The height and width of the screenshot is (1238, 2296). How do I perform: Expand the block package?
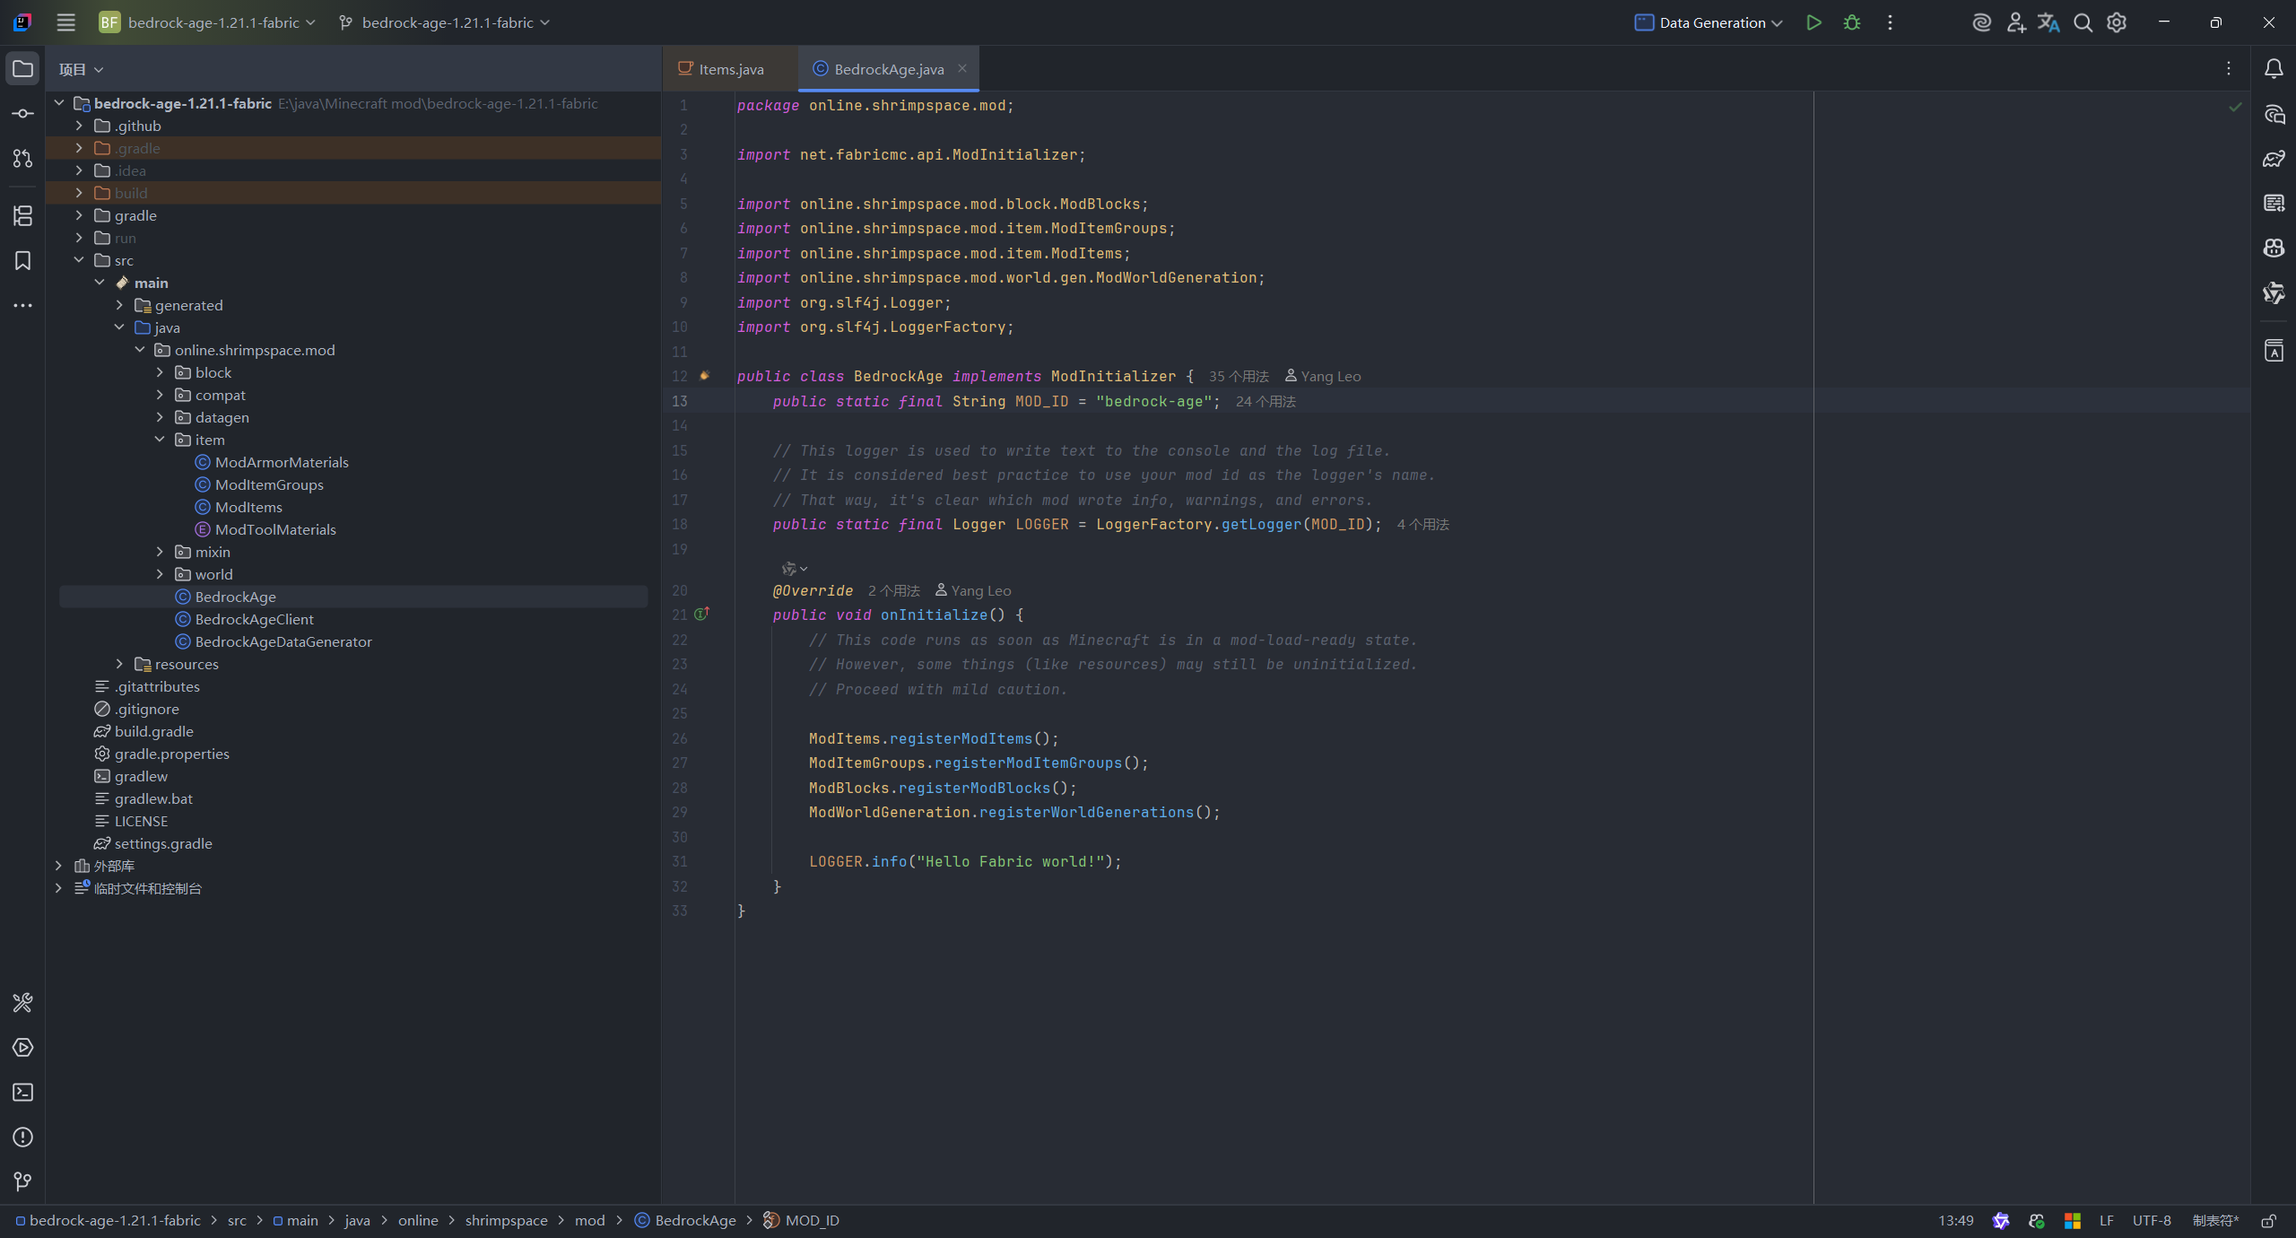[160, 372]
